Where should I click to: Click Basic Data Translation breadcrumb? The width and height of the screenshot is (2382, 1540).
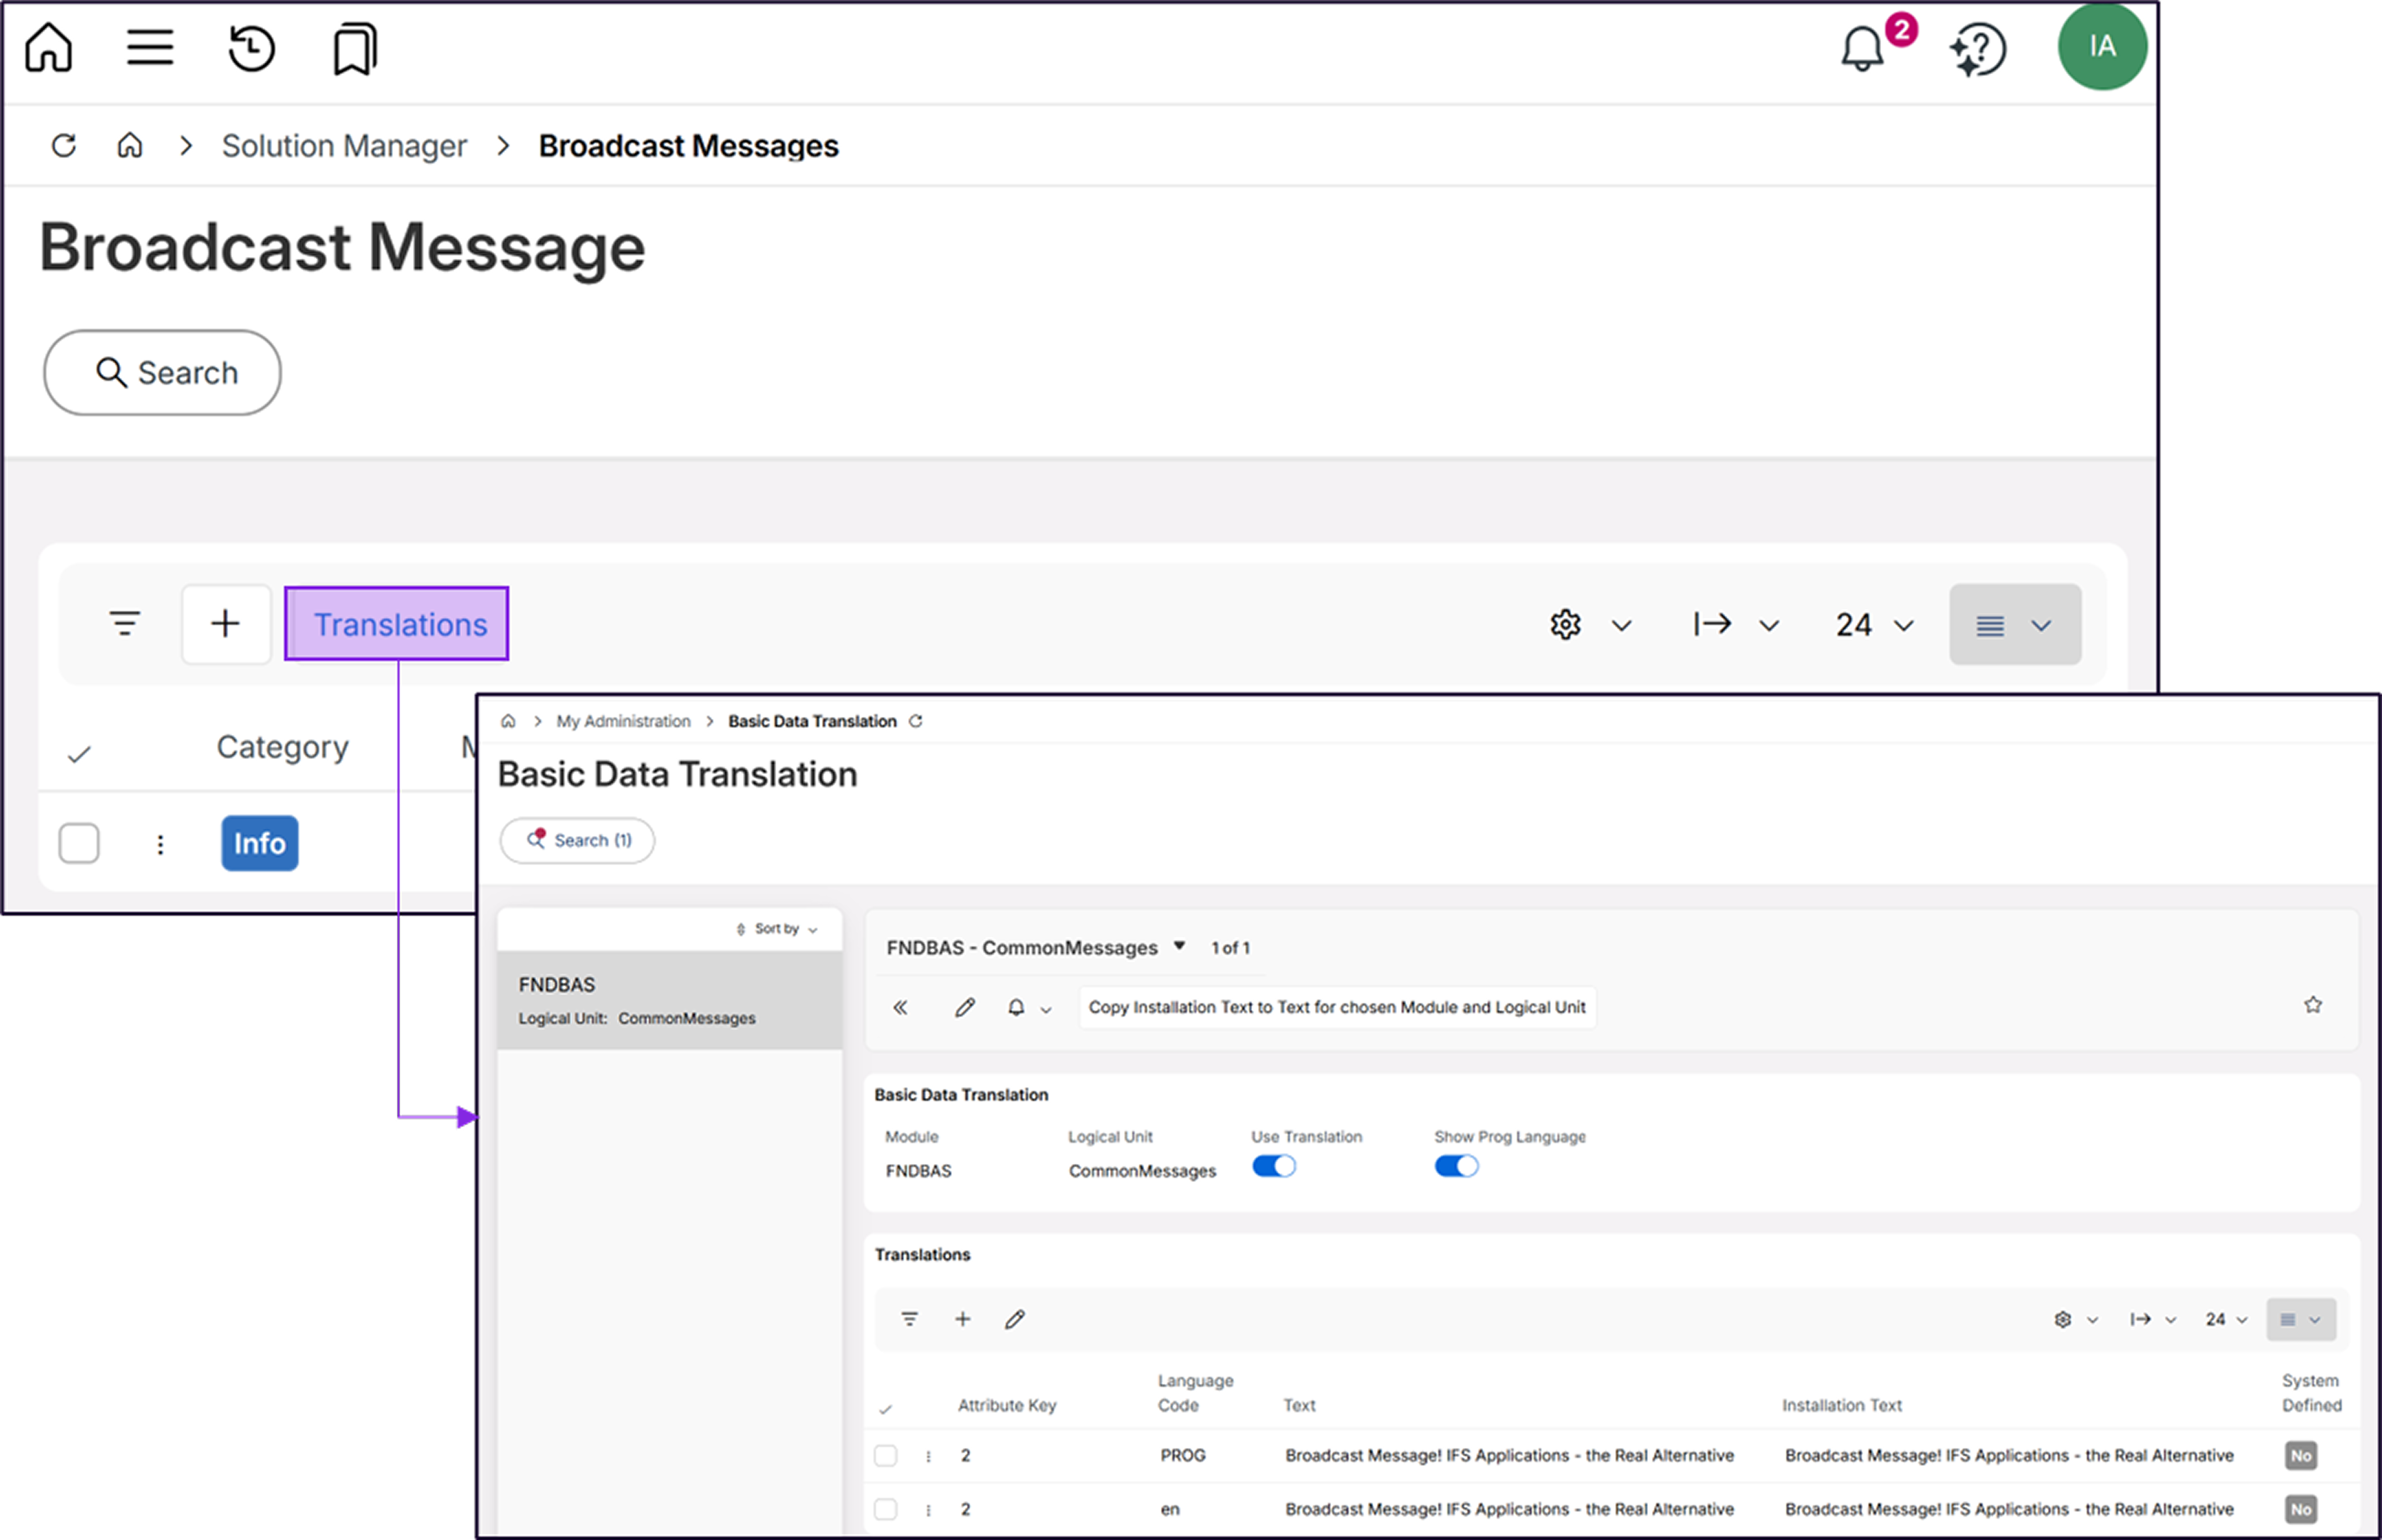point(812,721)
